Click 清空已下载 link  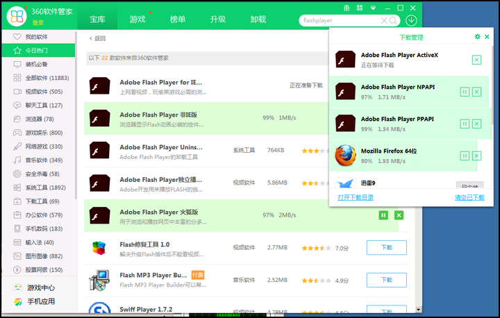(x=469, y=197)
